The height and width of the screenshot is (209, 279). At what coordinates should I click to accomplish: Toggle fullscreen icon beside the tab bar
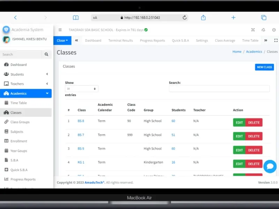tap(276, 40)
